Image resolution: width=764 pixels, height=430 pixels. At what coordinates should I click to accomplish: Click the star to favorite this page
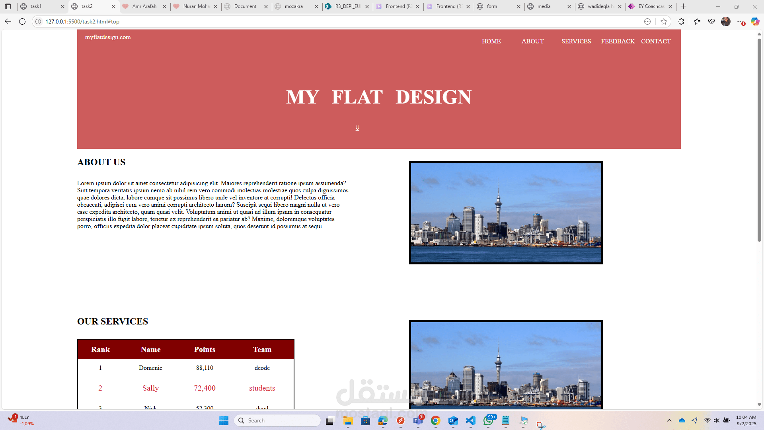coord(663,21)
